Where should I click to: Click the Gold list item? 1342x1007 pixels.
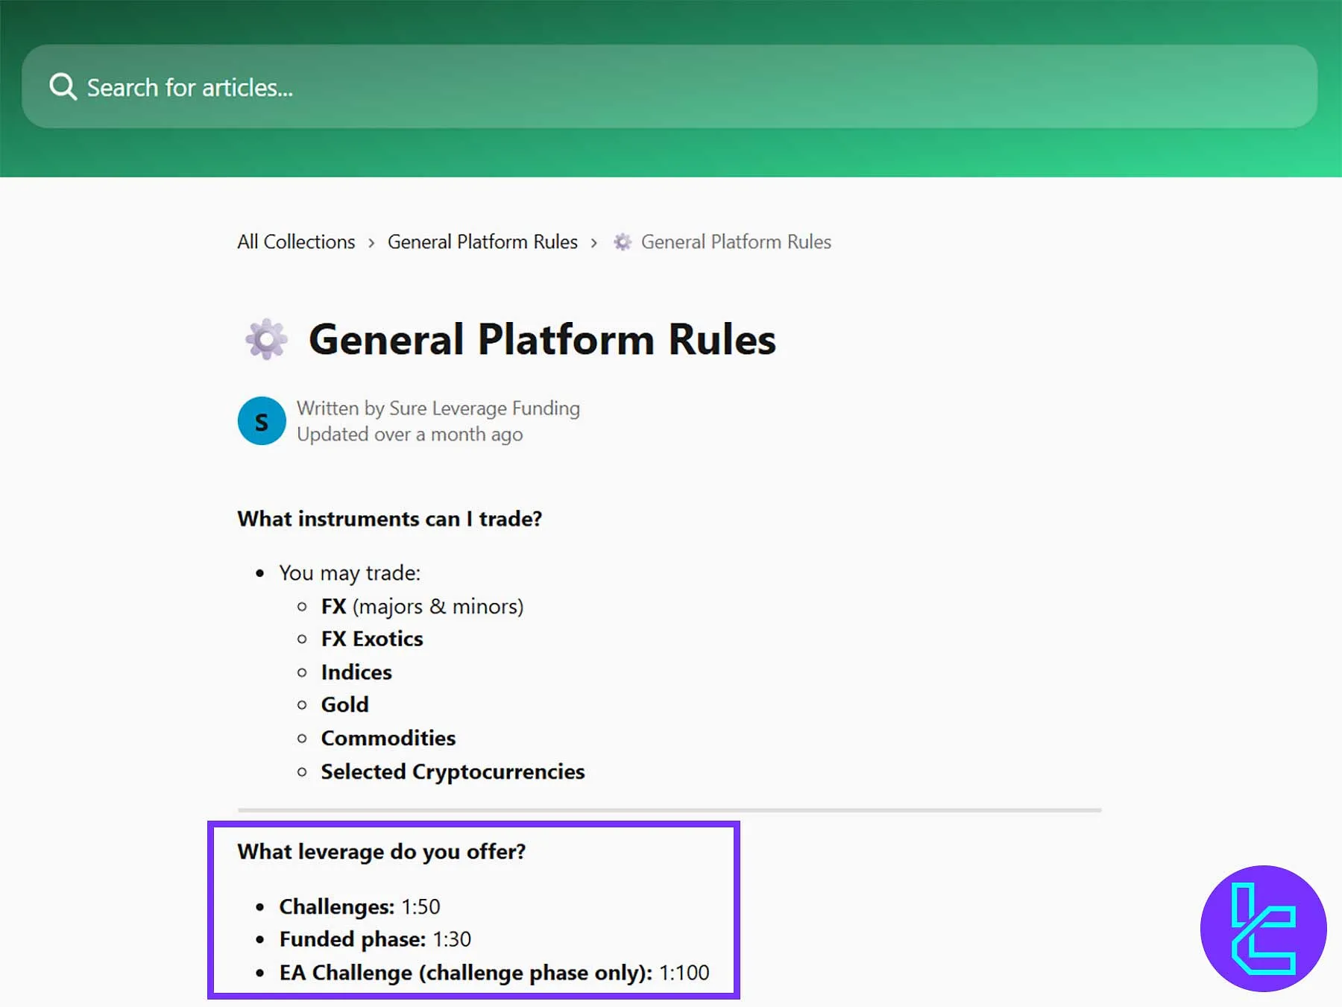tap(344, 704)
